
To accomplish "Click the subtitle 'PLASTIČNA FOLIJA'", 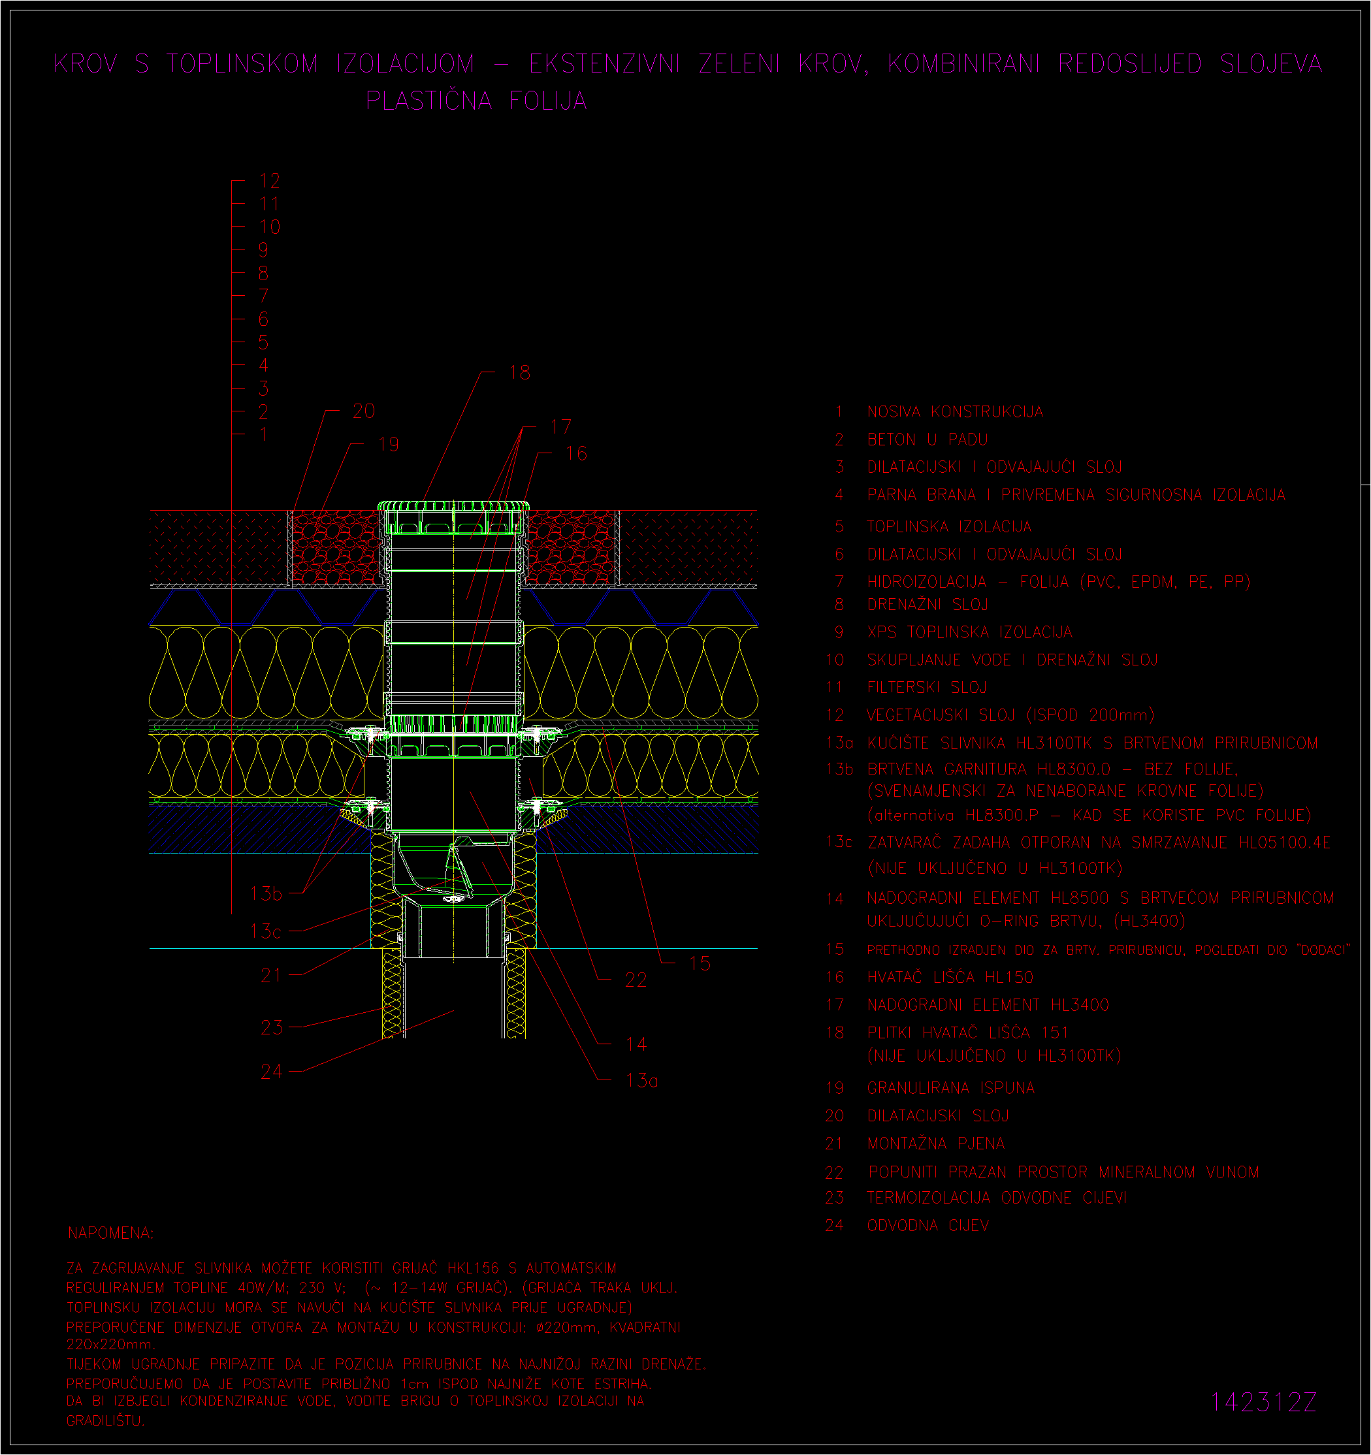I will tap(477, 101).
